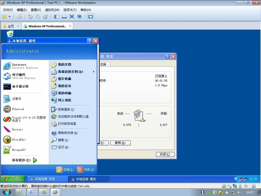Open the 帮助(H) menu
The image size is (261, 196).
(x=86, y=10)
